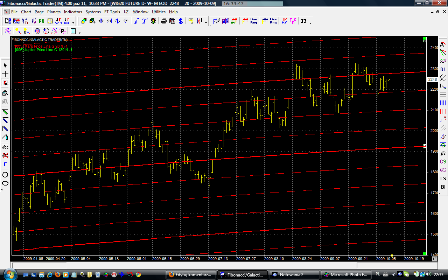
Task: Open the Planets menu
Action: [54, 12]
